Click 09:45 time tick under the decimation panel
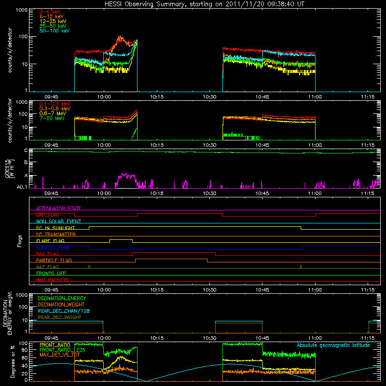Image resolution: width=386 pixels, height=386 pixels. point(51,338)
